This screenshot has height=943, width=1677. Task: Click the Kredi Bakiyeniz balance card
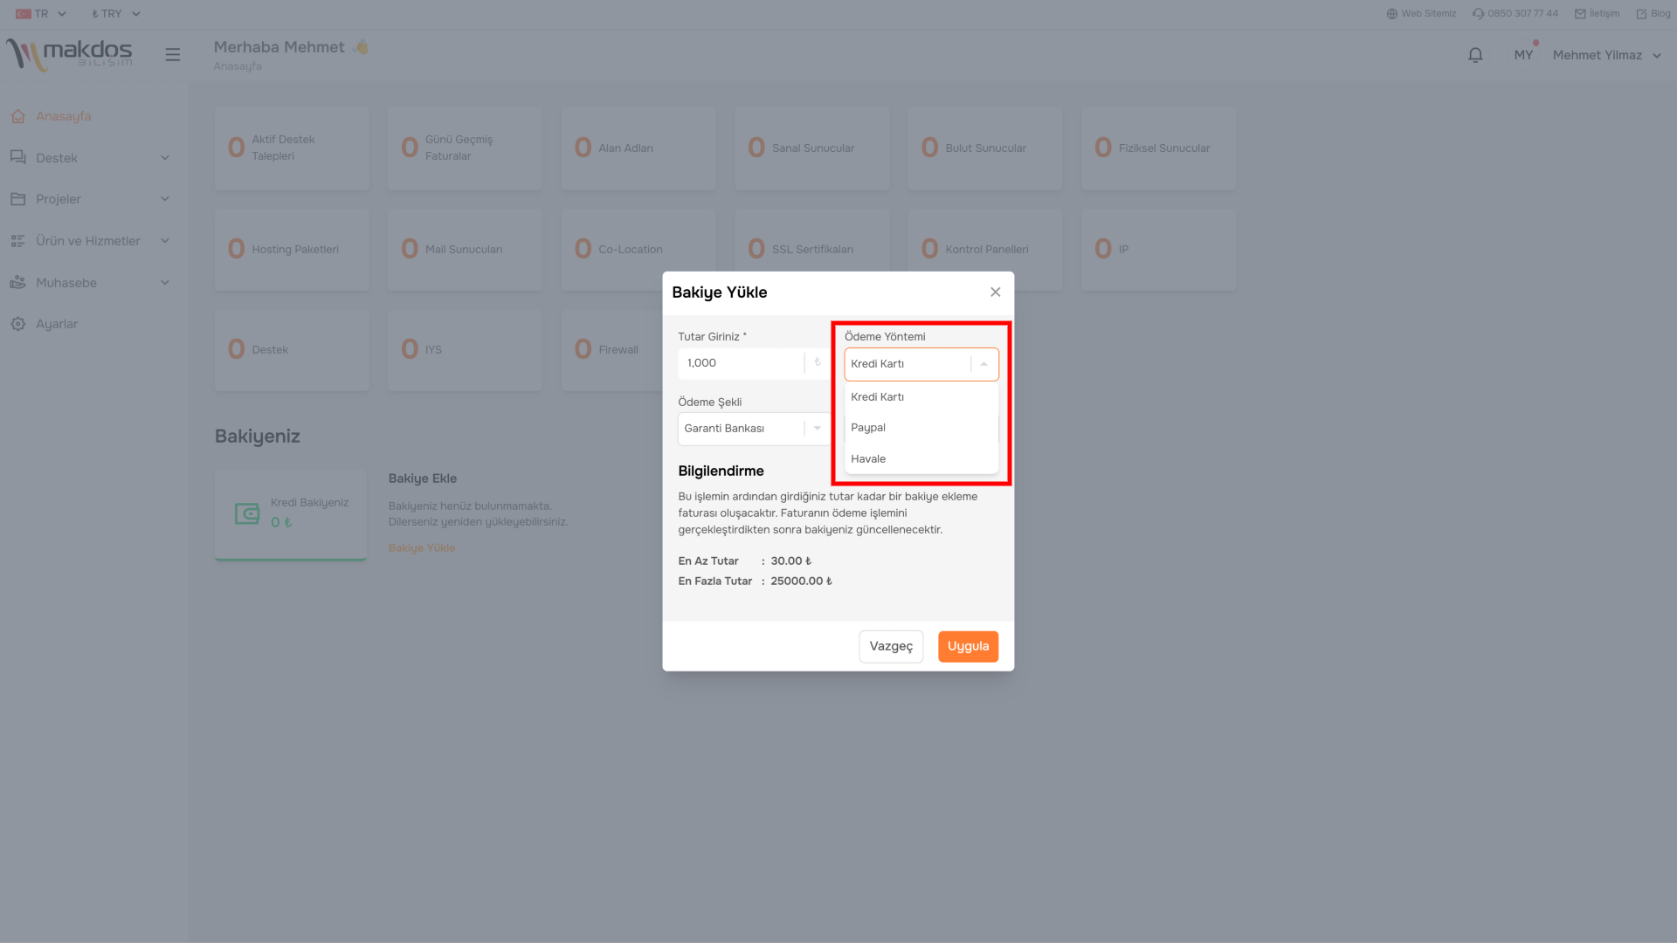click(291, 515)
